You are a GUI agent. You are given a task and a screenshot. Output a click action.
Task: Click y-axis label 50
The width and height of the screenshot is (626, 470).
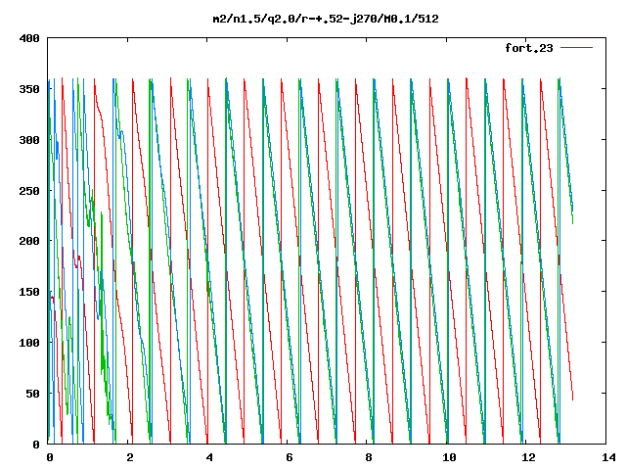coord(33,394)
